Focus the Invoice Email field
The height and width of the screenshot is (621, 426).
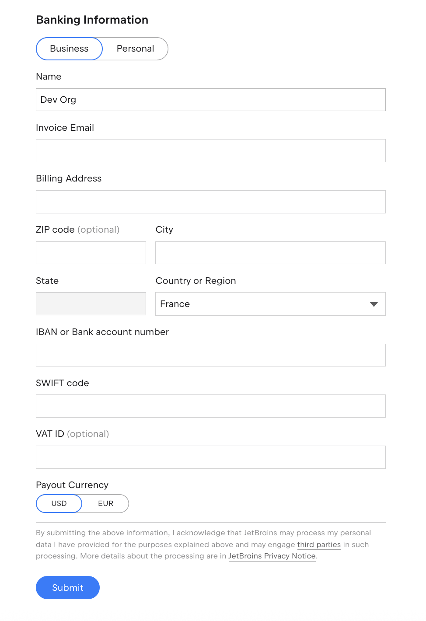pyautogui.click(x=210, y=151)
